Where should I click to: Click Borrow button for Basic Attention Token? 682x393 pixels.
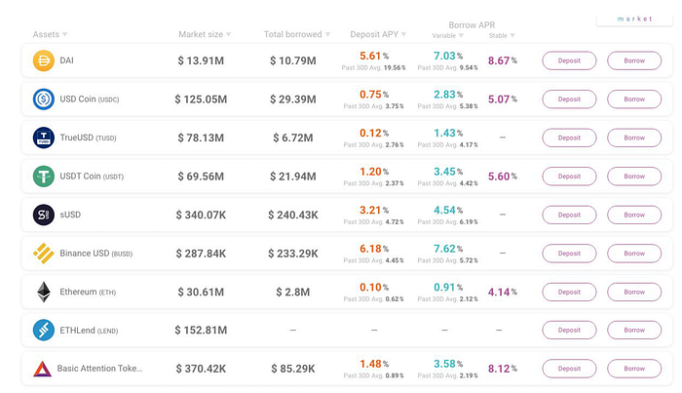[x=634, y=369]
